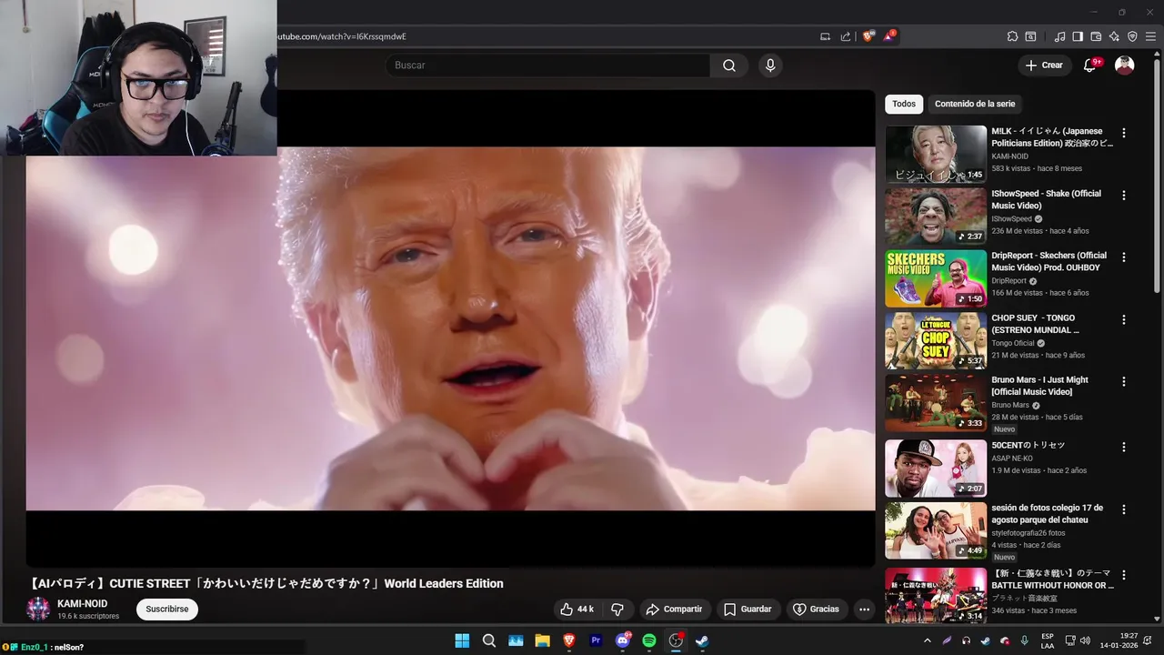Toggle the browser sidebar panel icon

coord(1078,36)
